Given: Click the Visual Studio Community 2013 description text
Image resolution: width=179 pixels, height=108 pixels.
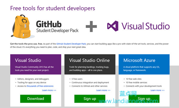Looking at the screenshot, I should pyautogui.click(x=34, y=69).
